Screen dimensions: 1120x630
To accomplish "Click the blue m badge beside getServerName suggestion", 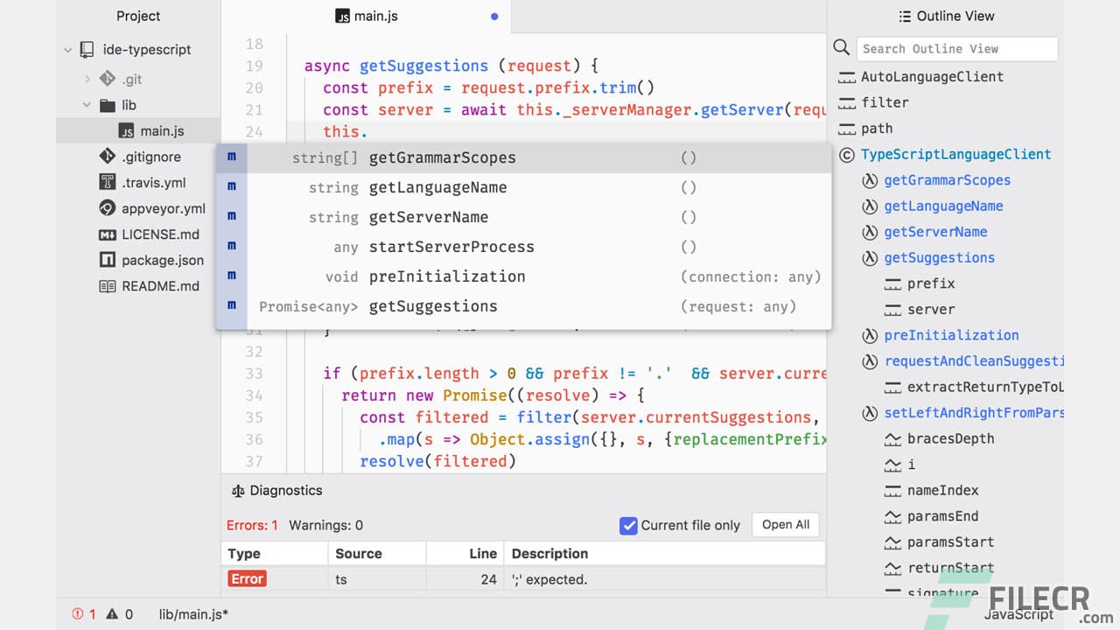I will (x=231, y=216).
